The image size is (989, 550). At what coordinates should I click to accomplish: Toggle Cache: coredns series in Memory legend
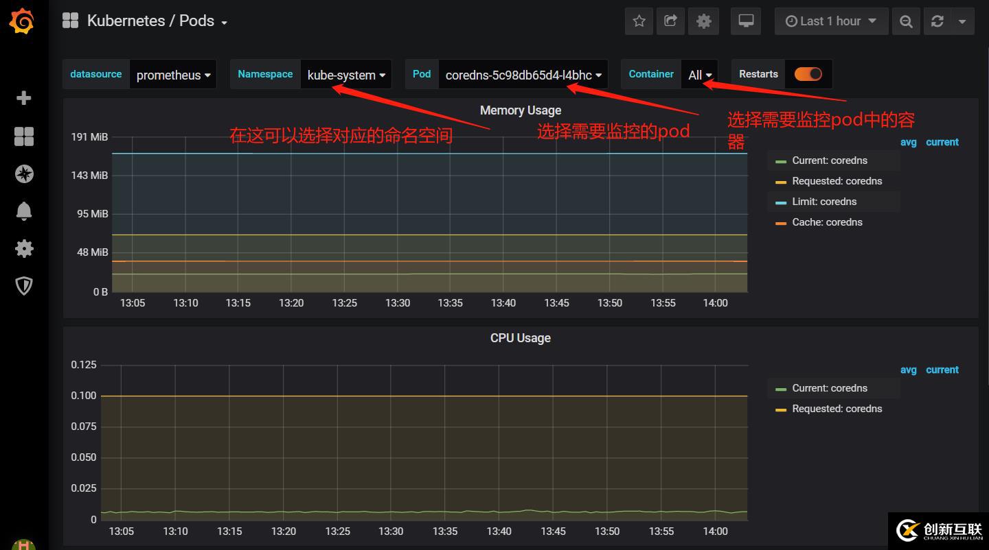click(x=828, y=222)
